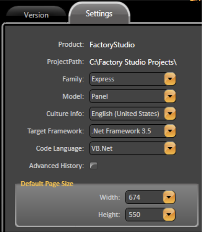Screen dimensions: 202x233
Task: Click the Height orange arrow button
Action: coord(169,215)
